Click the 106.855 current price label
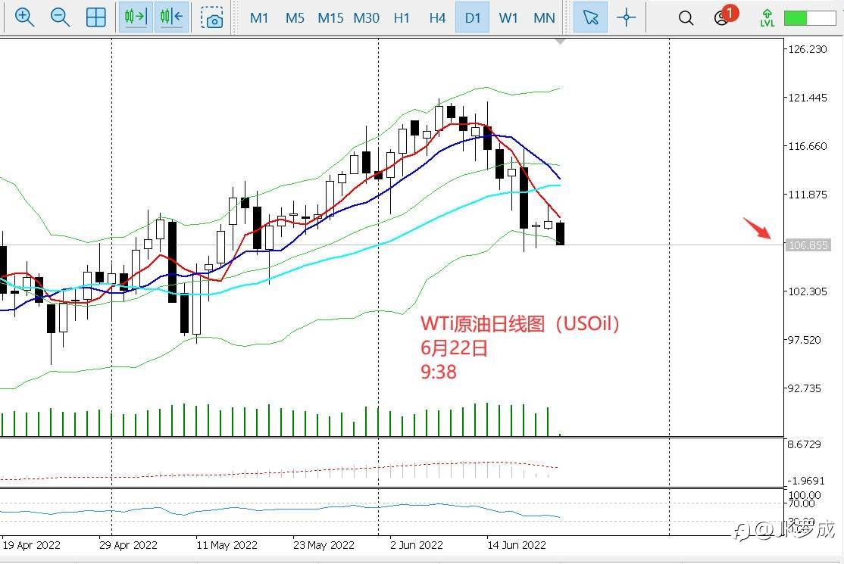 click(808, 245)
